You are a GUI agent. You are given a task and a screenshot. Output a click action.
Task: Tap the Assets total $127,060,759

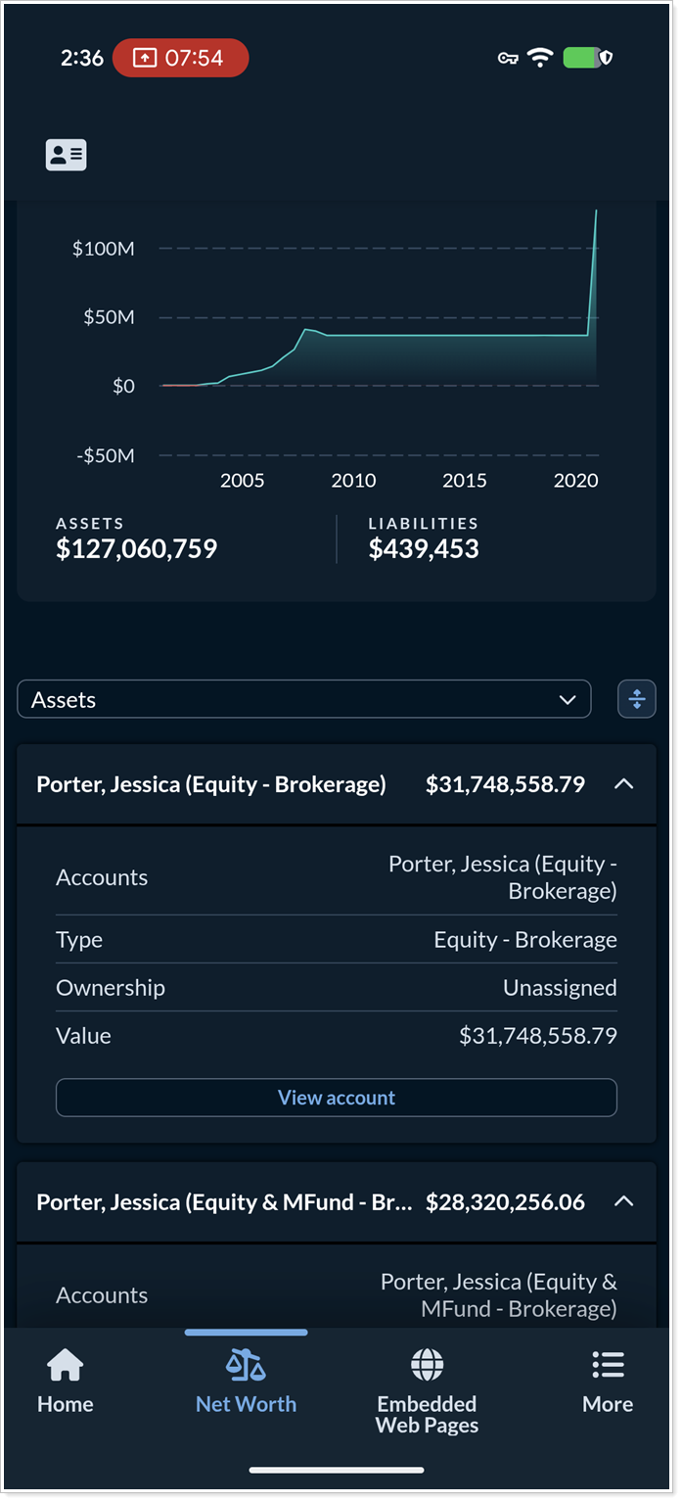(137, 548)
